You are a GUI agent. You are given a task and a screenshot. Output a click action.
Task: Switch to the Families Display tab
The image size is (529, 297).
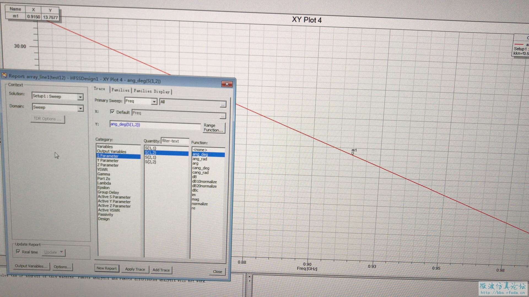(x=152, y=91)
